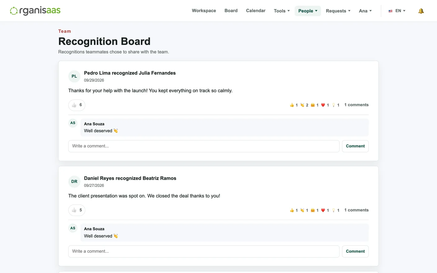Submit comment on Daniel Reyes's post
This screenshot has width=437, height=273.
pos(355,251)
